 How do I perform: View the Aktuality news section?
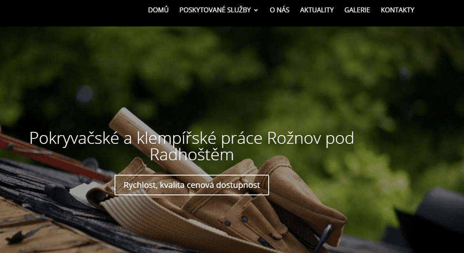pos(316,10)
